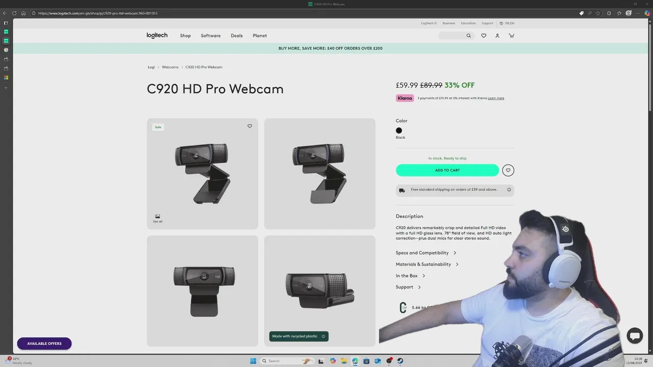This screenshot has height=367, width=653.
Task: Click the heart on the first product image
Action: coord(249,126)
